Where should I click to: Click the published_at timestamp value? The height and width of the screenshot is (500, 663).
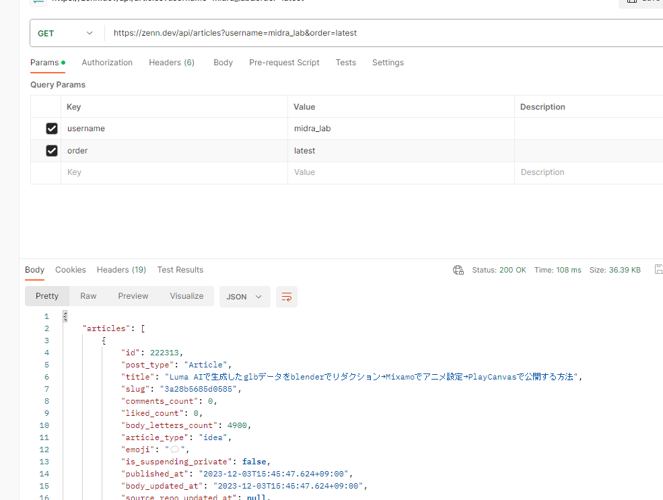point(273,474)
